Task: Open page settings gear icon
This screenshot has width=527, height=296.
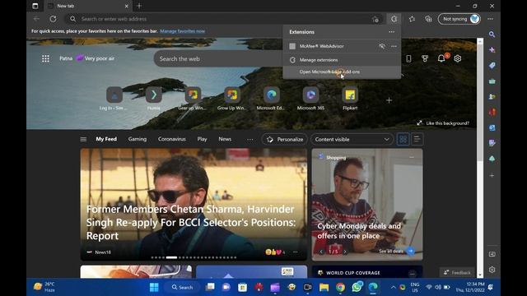Action: pyautogui.click(x=458, y=58)
